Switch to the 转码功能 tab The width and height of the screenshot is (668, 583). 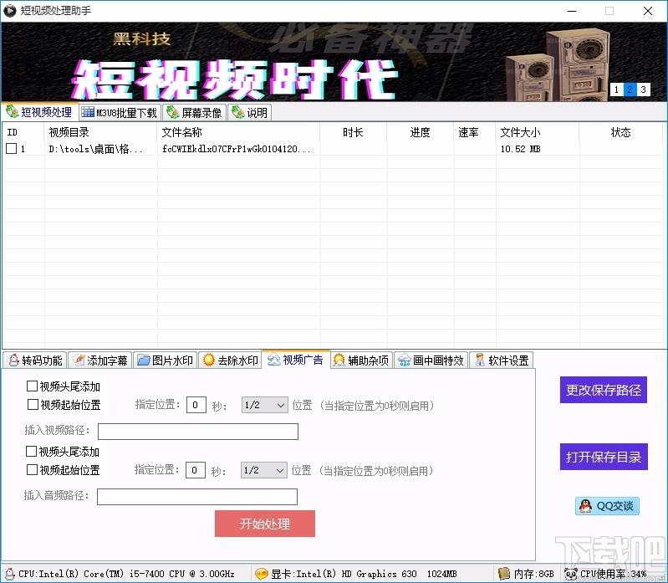coord(33,361)
